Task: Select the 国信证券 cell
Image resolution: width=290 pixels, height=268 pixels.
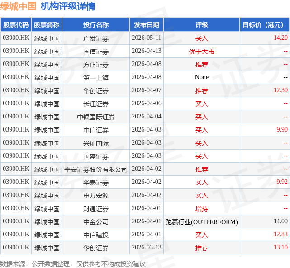Action: point(96,52)
